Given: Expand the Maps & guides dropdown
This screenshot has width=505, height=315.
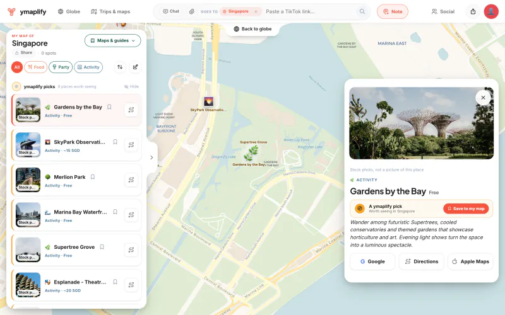Looking at the screenshot, I should coord(113,40).
